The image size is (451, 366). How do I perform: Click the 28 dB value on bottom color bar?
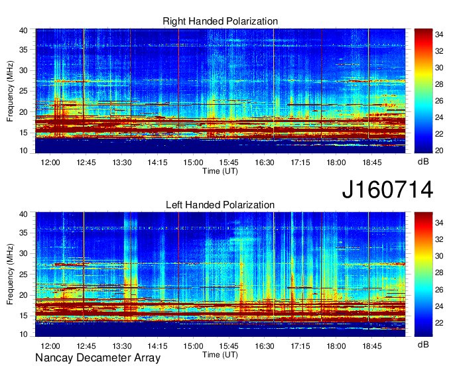(x=439, y=273)
